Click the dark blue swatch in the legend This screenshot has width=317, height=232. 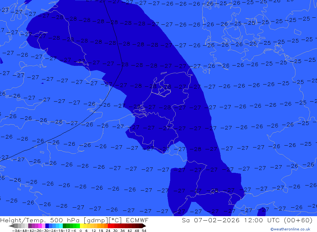tap(47, 226)
